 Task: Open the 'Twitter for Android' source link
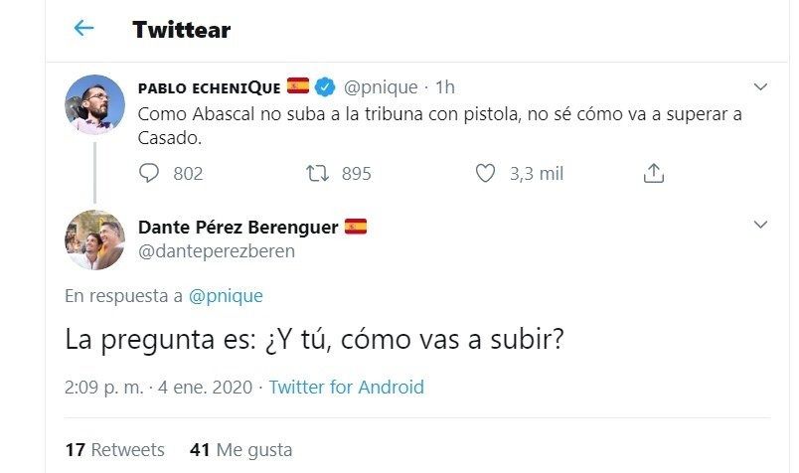(x=346, y=387)
